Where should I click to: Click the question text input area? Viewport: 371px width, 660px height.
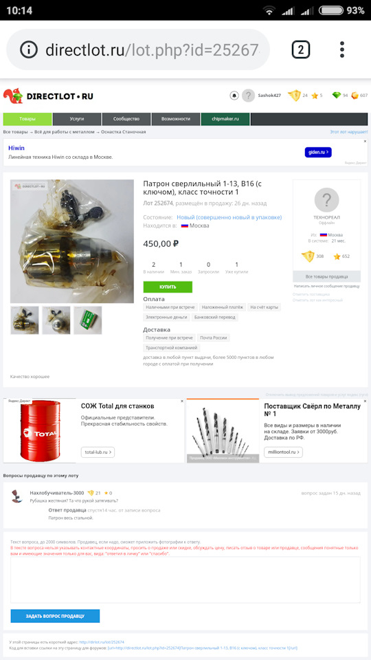pos(185,580)
